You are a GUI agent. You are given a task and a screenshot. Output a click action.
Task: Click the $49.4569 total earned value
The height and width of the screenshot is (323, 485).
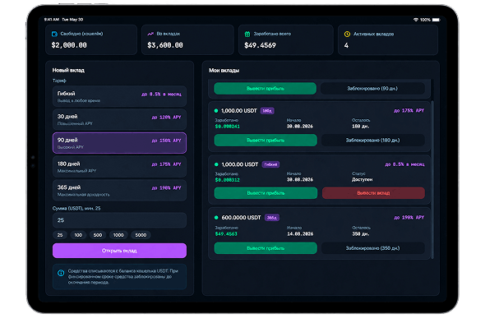[260, 45]
